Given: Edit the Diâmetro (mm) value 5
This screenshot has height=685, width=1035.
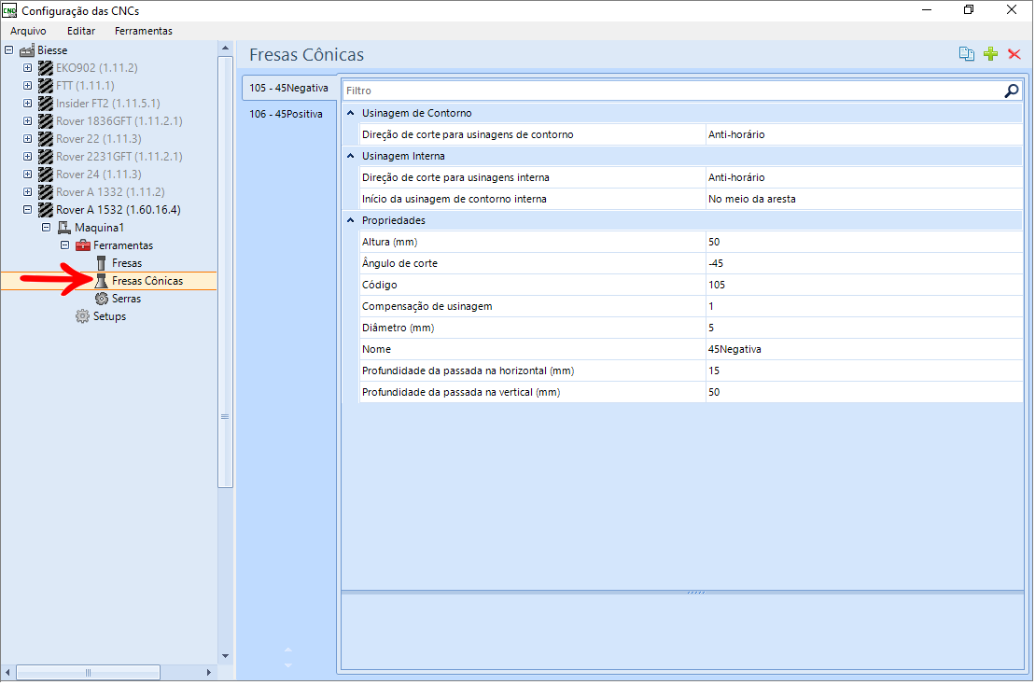Looking at the screenshot, I should click(x=863, y=328).
